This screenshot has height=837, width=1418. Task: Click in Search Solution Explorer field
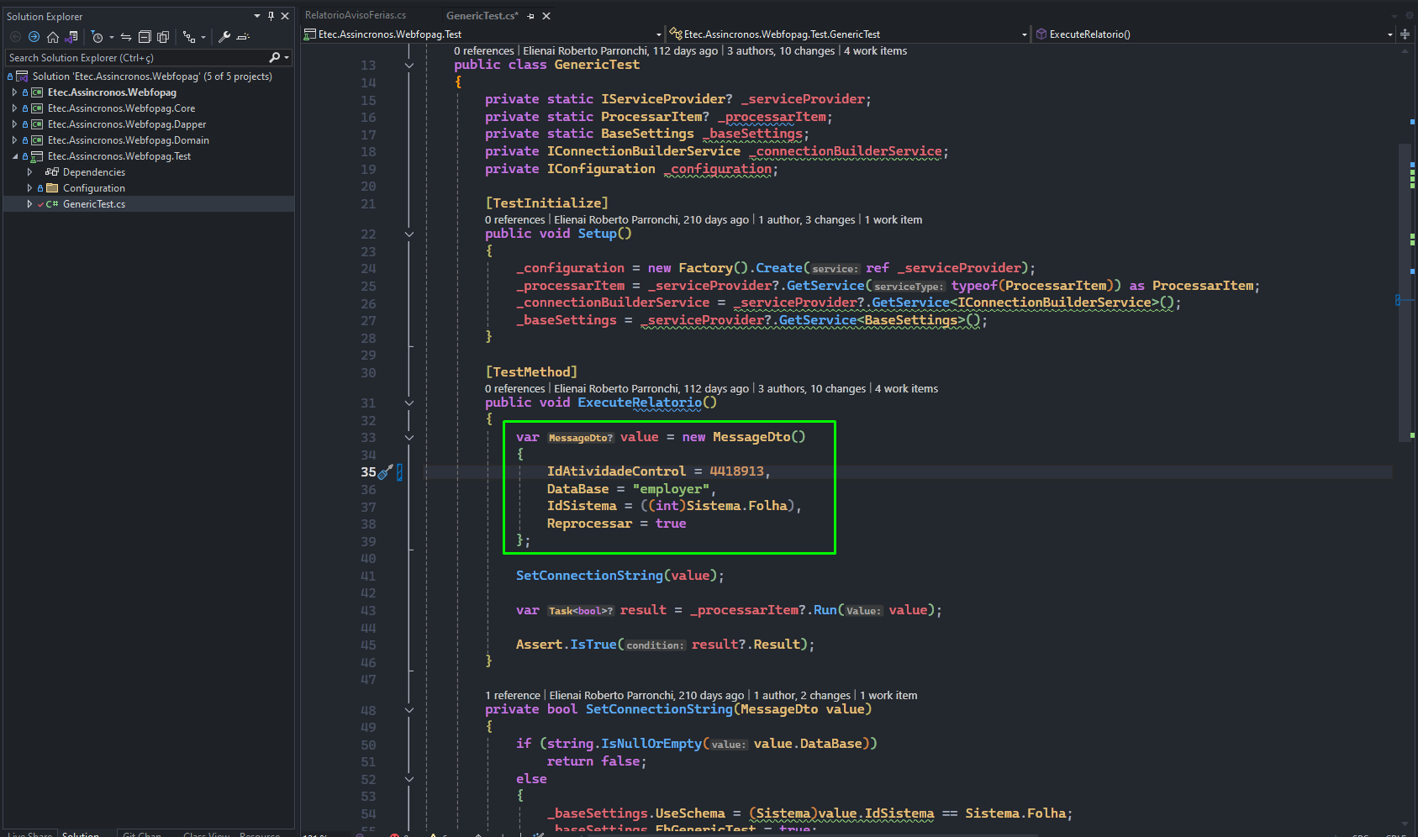pyautogui.click(x=137, y=58)
